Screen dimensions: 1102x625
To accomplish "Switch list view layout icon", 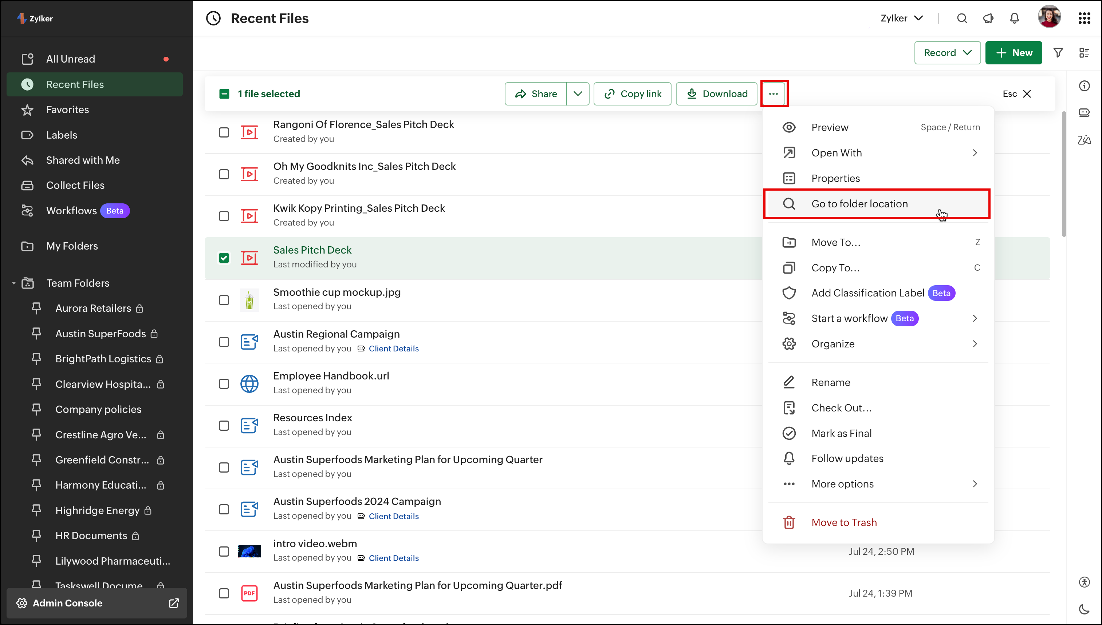I will 1085,53.
